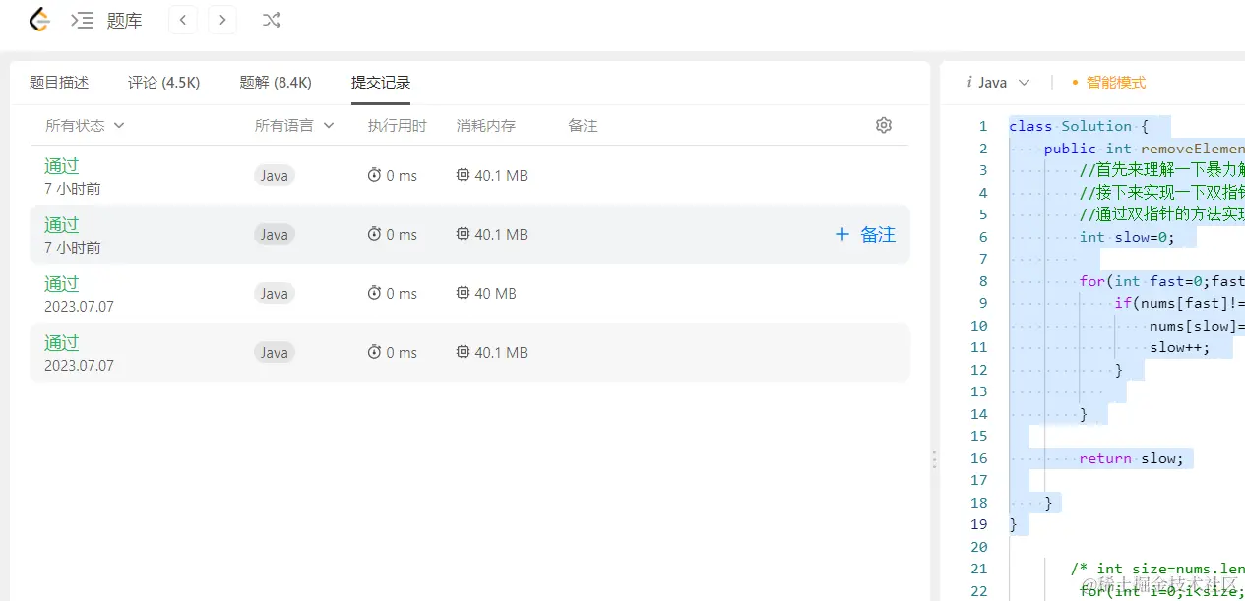Click 'int slow=0;' code line
The width and height of the screenshot is (1245, 601).
click(x=1127, y=237)
